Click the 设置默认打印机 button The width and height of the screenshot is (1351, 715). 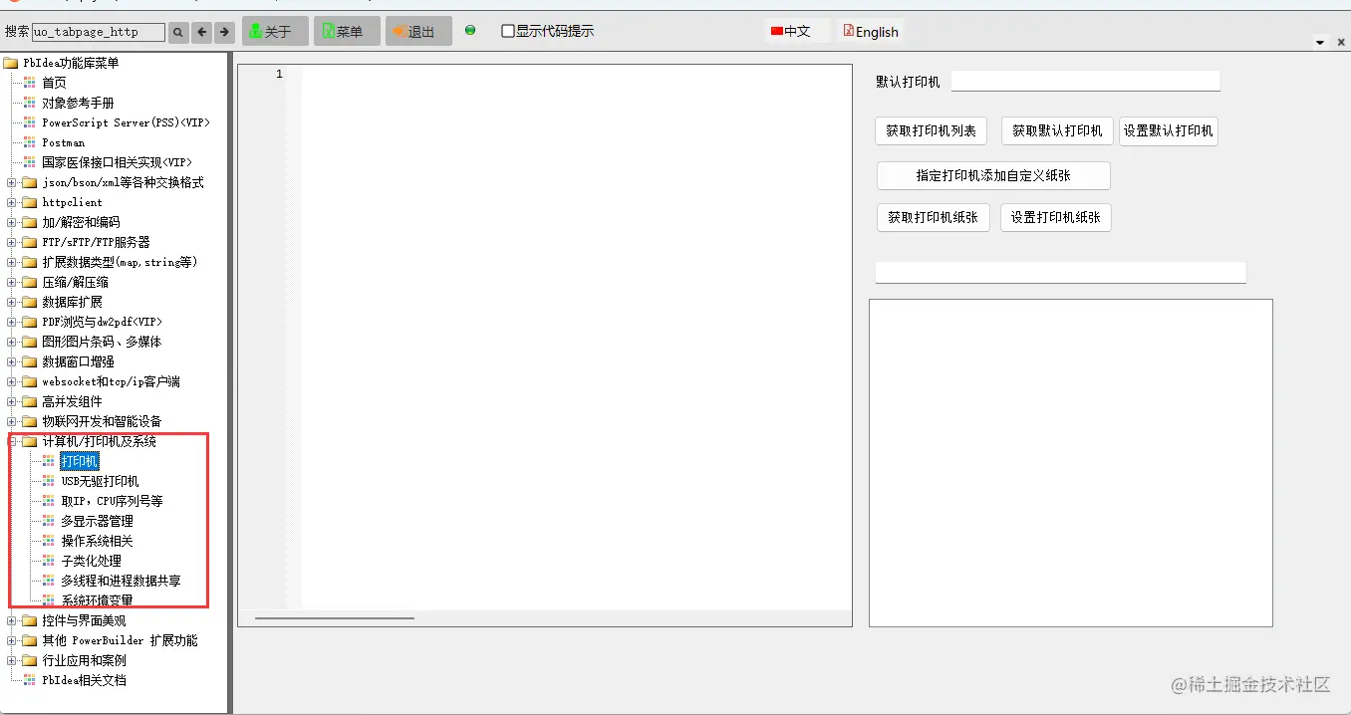(x=1168, y=130)
